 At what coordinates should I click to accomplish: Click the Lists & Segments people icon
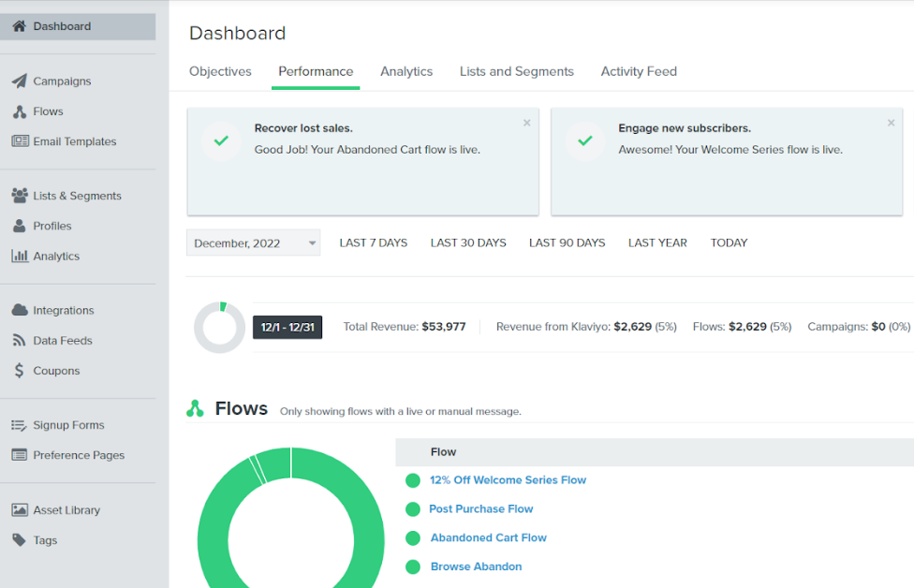pos(20,196)
